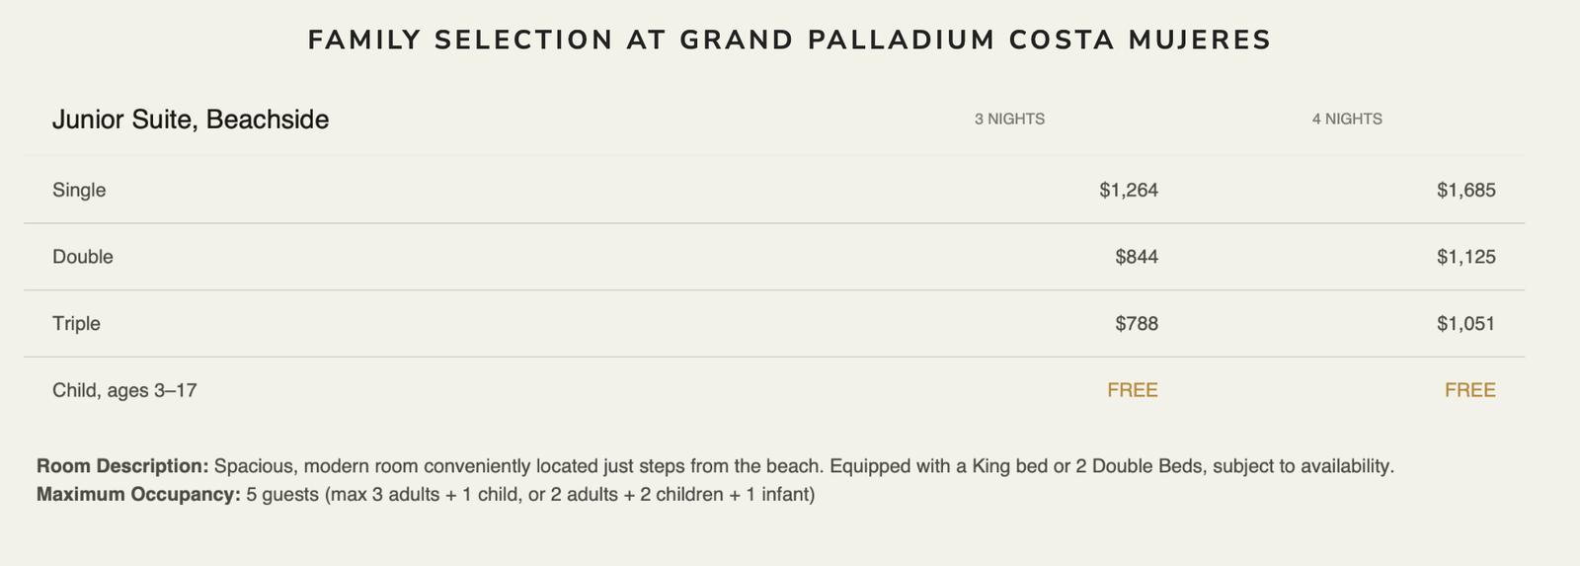This screenshot has height=566, width=1580.
Task: Select the Triple occupancy row label
Action: click(x=76, y=323)
